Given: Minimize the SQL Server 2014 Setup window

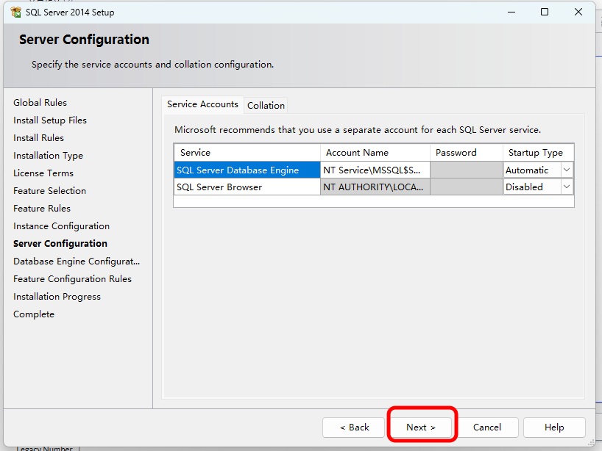Looking at the screenshot, I should pos(509,12).
